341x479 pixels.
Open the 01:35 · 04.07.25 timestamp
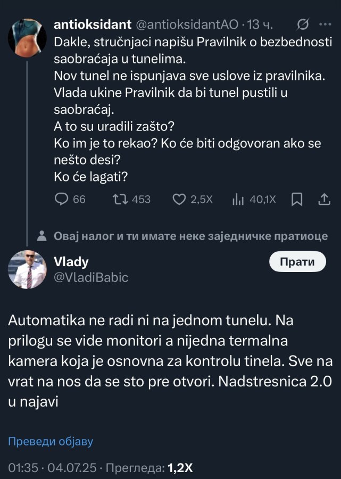click(52, 468)
